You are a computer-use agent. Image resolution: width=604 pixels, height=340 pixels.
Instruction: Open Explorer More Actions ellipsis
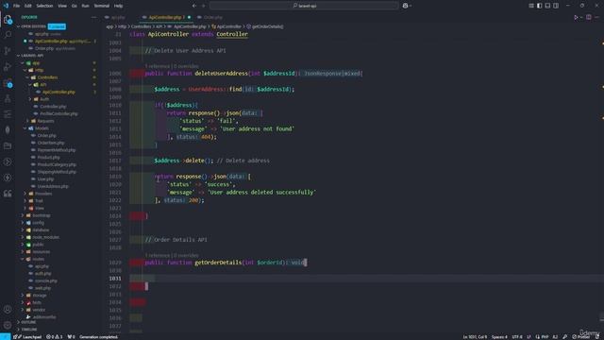pyautogui.click(x=93, y=17)
